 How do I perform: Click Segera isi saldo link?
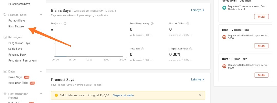pos(123,95)
